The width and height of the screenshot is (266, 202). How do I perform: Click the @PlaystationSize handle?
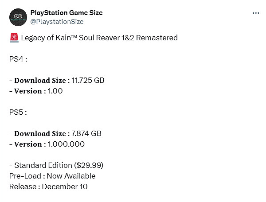(x=57, y=21)
